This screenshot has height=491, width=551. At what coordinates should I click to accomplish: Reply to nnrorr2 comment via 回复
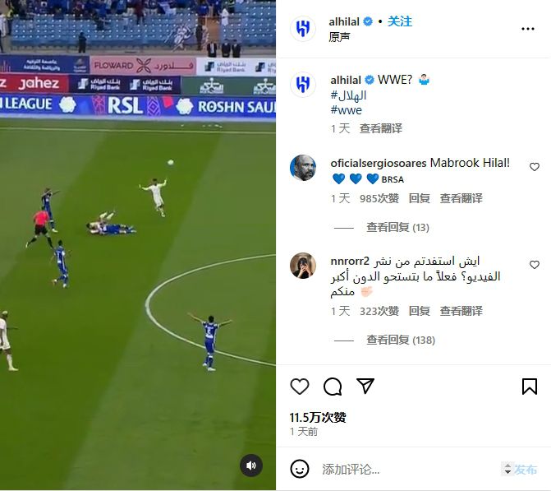tap(420, 311)
